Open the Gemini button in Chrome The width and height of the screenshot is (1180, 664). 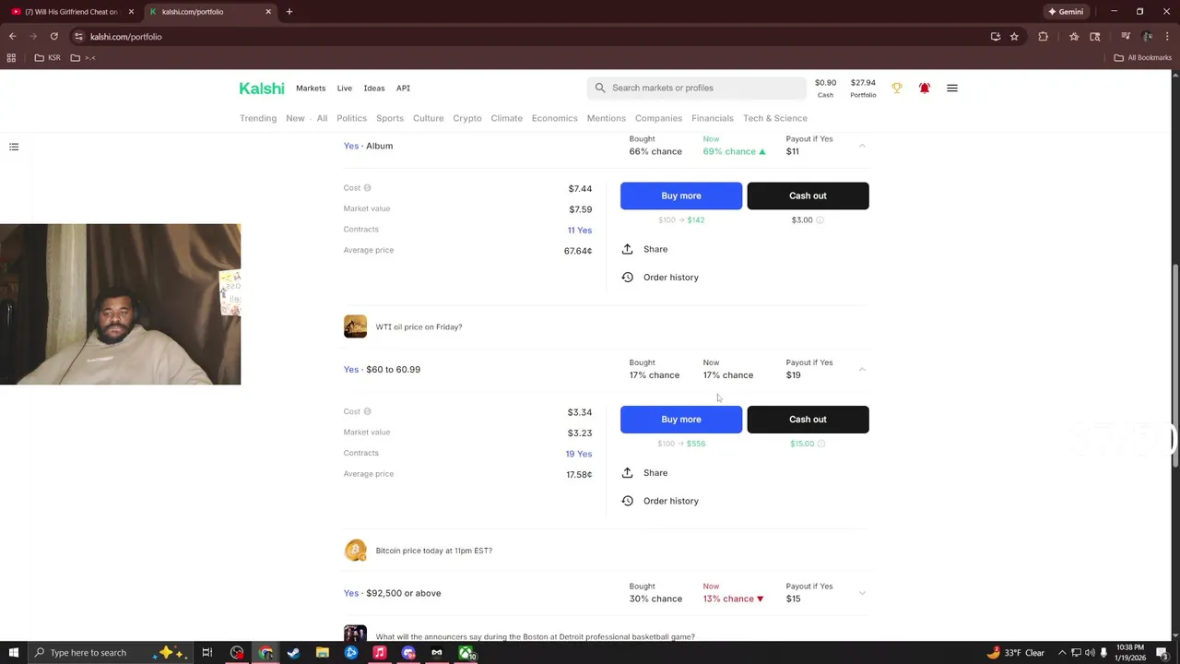click(1066, 12)
